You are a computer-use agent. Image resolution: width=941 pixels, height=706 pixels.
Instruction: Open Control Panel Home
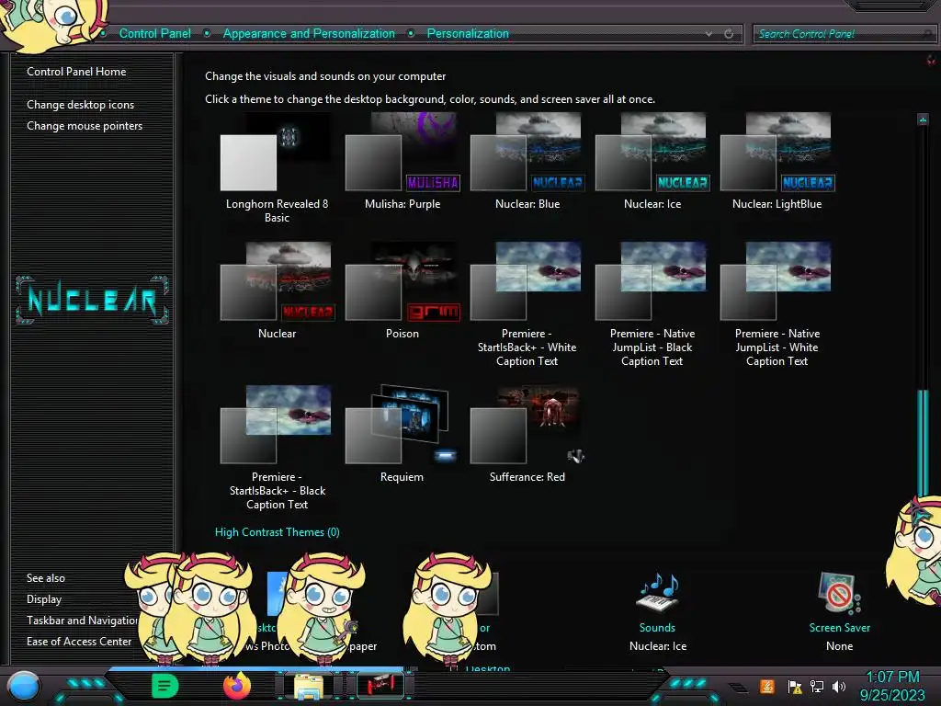tap(76, 72)
